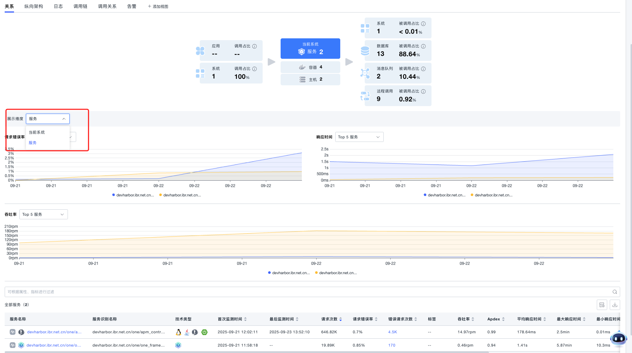632x353 pixels.
Task: Click the Docker container 容器 card
Action: tap(310, 67)
